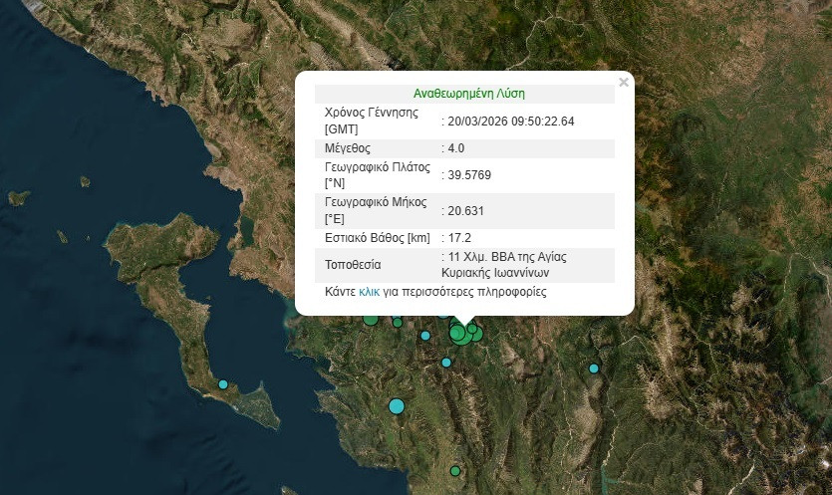Screen dimensions: 832x495
Task: Click the green earthquake marker near the bottom edge
Action: click(x=454, y=470)
